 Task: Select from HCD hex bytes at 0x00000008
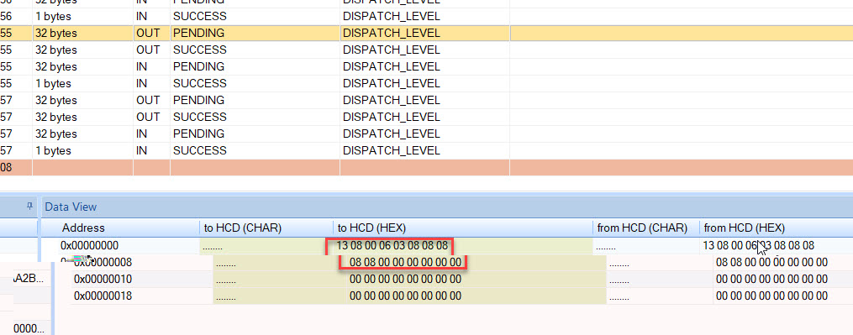(772, 263)
